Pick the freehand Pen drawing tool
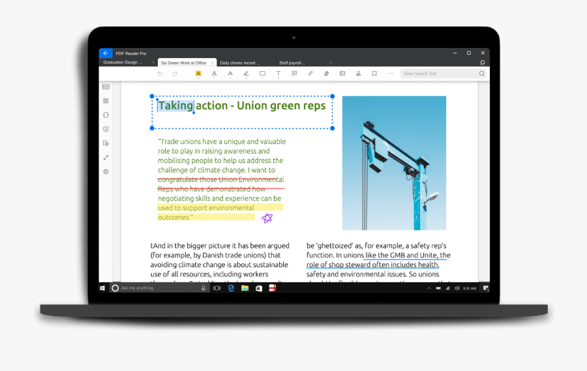This screenshot has height=371, width=587. [x=246, y=74]
